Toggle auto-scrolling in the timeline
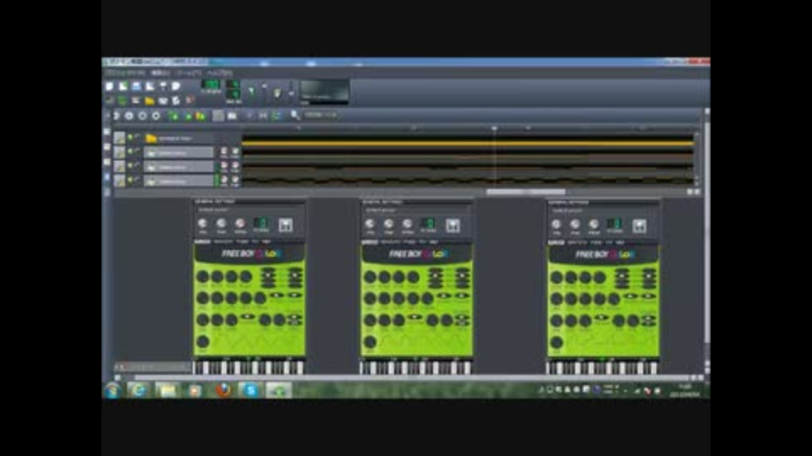This screenshot has width=812, height=456. (x=250, y=116)
